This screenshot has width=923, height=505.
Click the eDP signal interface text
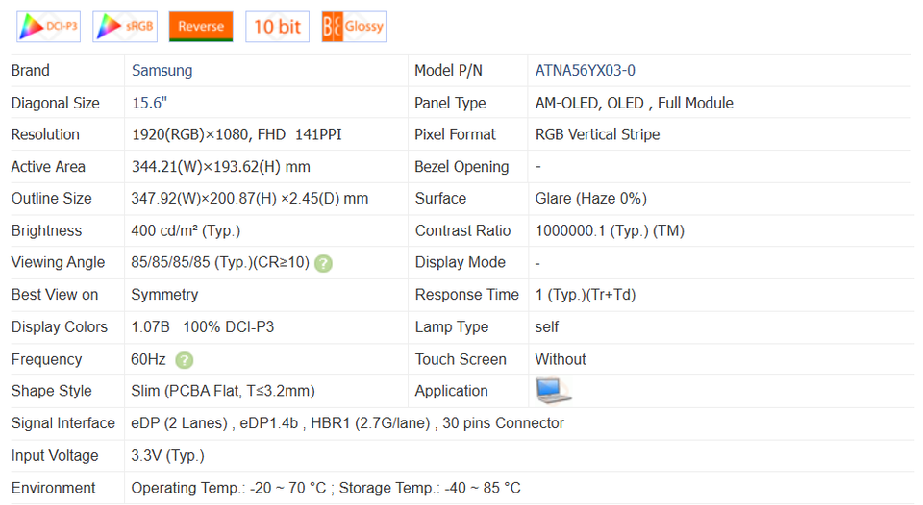[347, 423]
